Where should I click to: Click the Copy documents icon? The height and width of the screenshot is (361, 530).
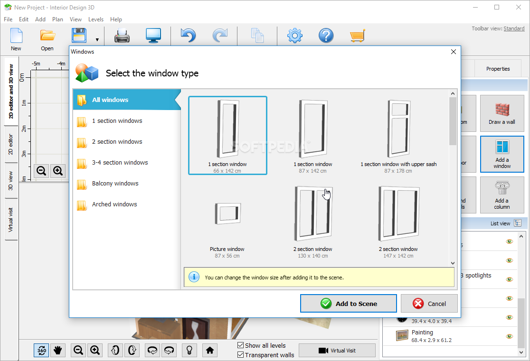[x=257, y=36]
